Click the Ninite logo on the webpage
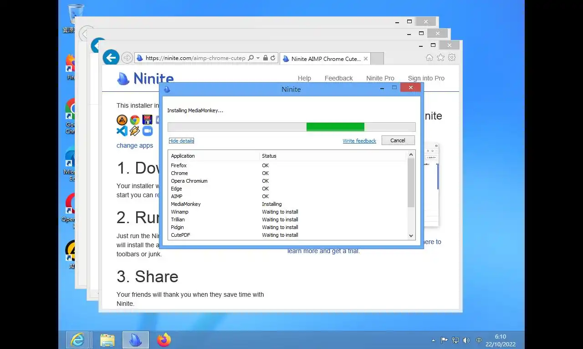 click(x=145, y=79)
